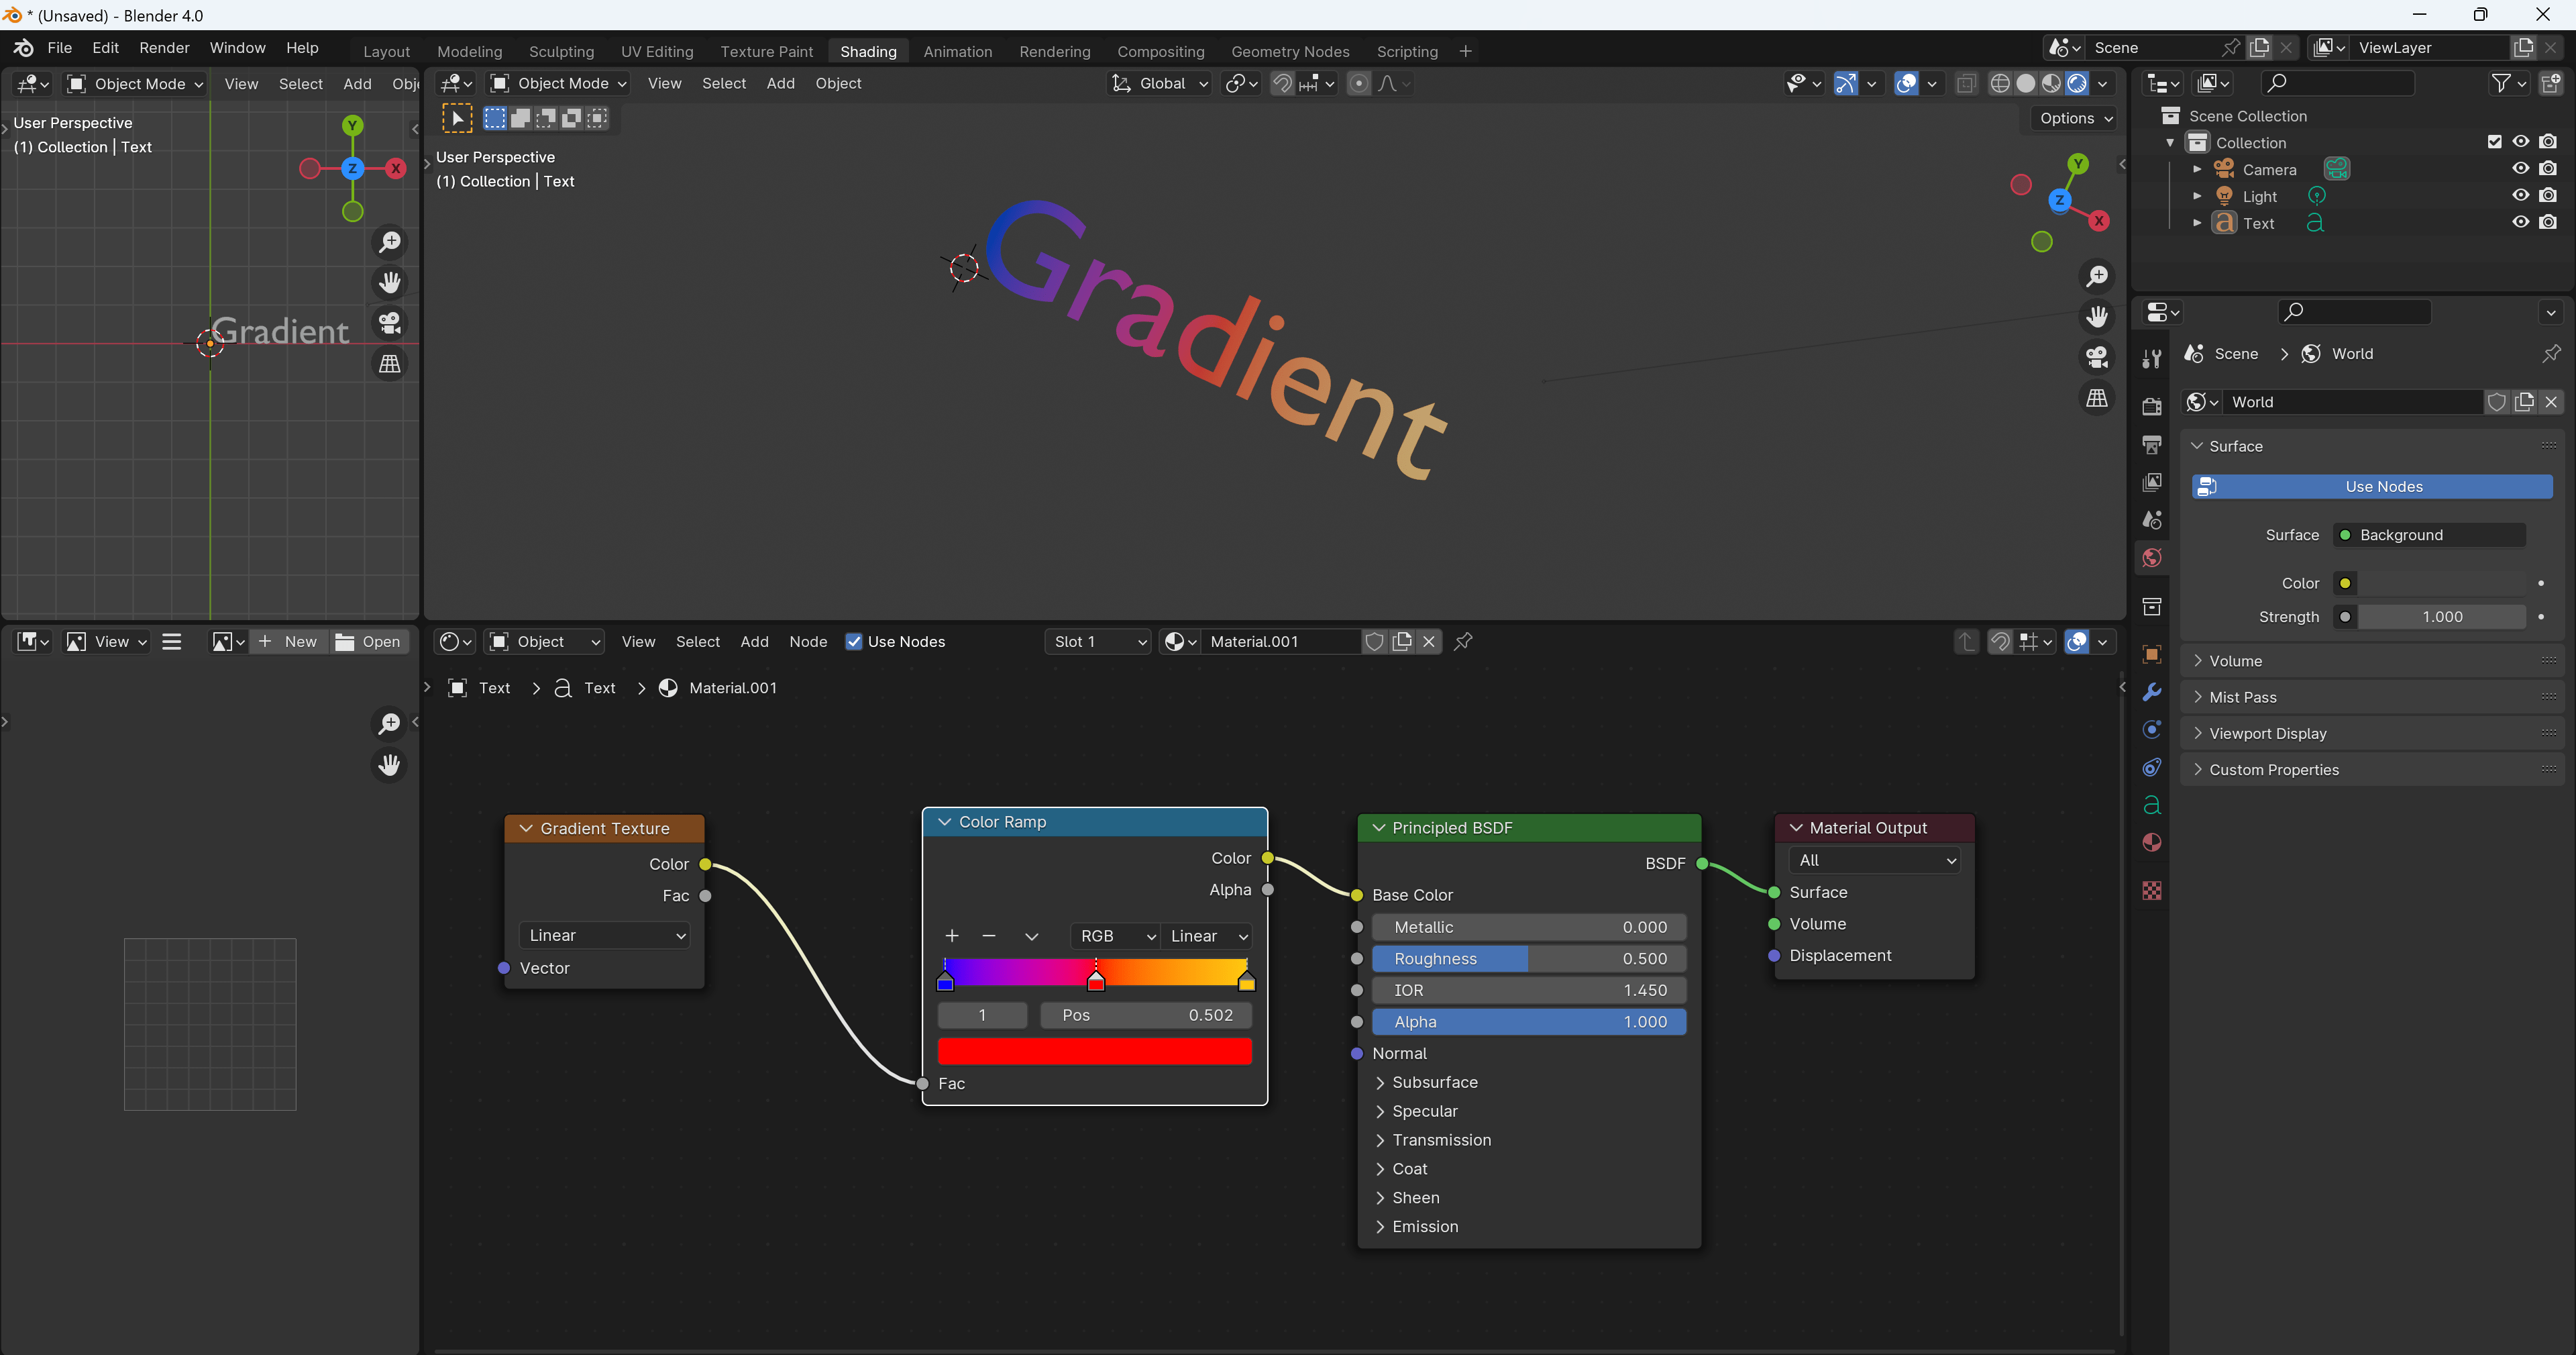Open the Object Data text properties tab
This screenshot has height=1355, width=2576.
pos(2152,805)
